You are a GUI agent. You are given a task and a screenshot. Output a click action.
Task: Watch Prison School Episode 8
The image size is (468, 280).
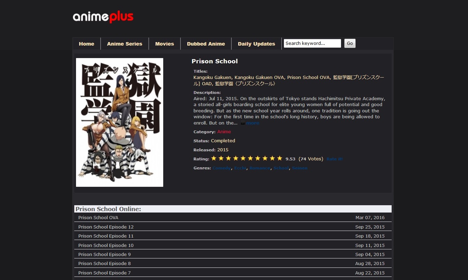tap(105, 263)
